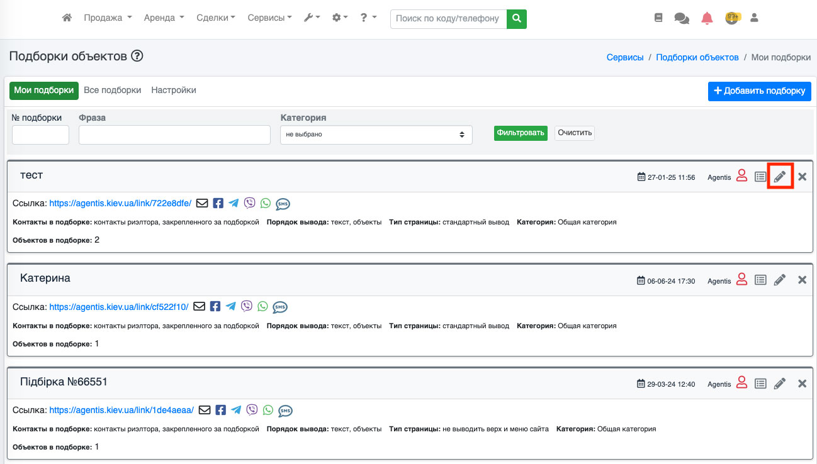817x464 pixels.
Task: Click the home icon in navbar
Action: pyautogui.click(x=67, y=18)
